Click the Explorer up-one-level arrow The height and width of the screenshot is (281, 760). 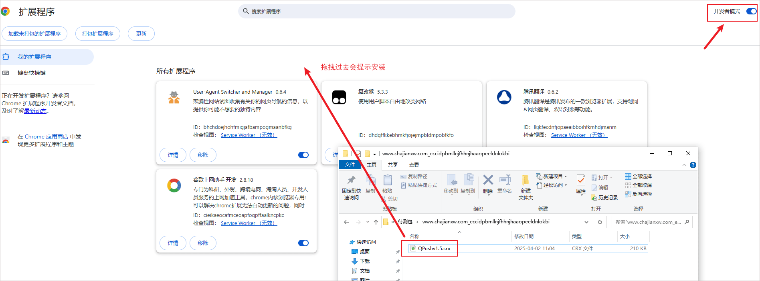coord(376,222)
